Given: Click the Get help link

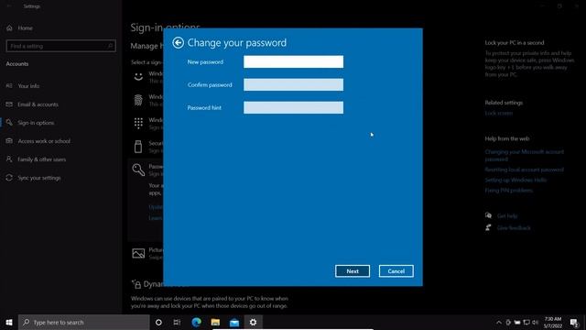Looking at the screenshot, I should [x=507, y=216].
